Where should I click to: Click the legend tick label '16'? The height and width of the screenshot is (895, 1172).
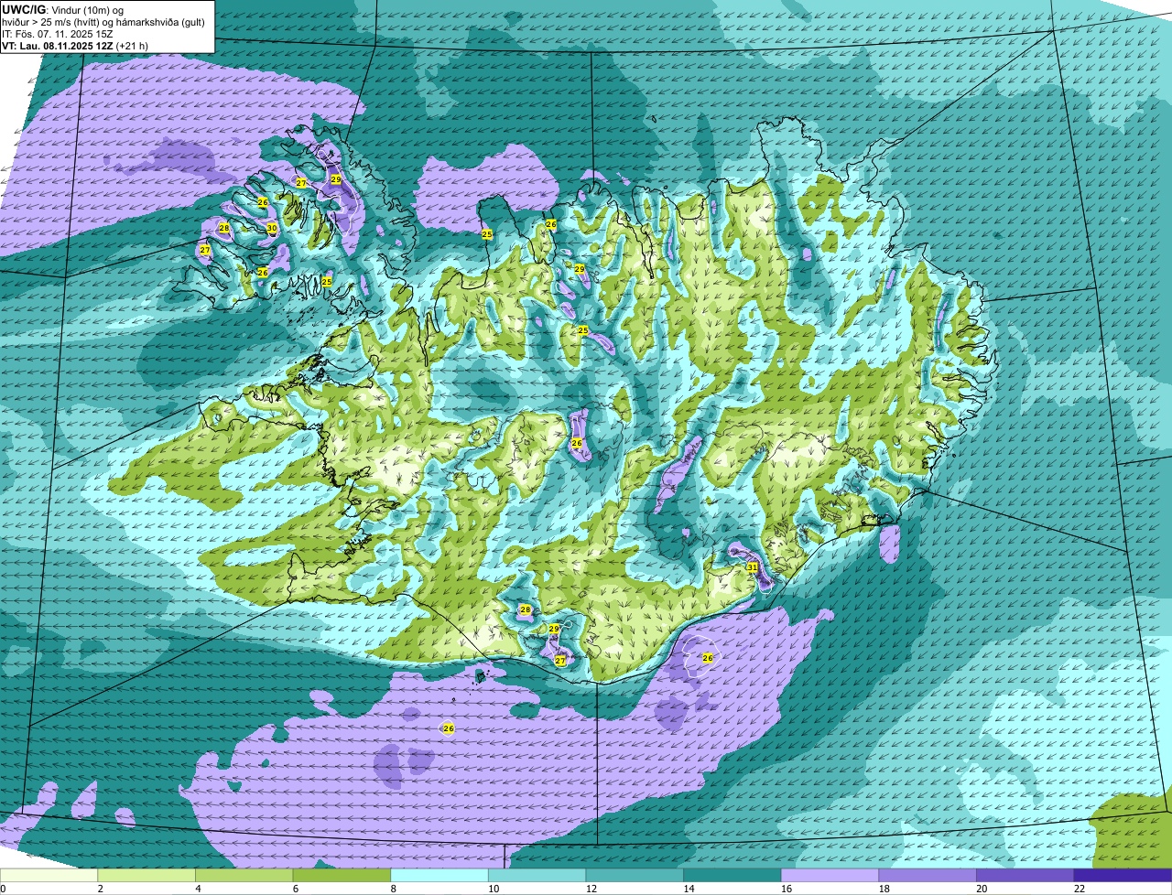(786, 889)
